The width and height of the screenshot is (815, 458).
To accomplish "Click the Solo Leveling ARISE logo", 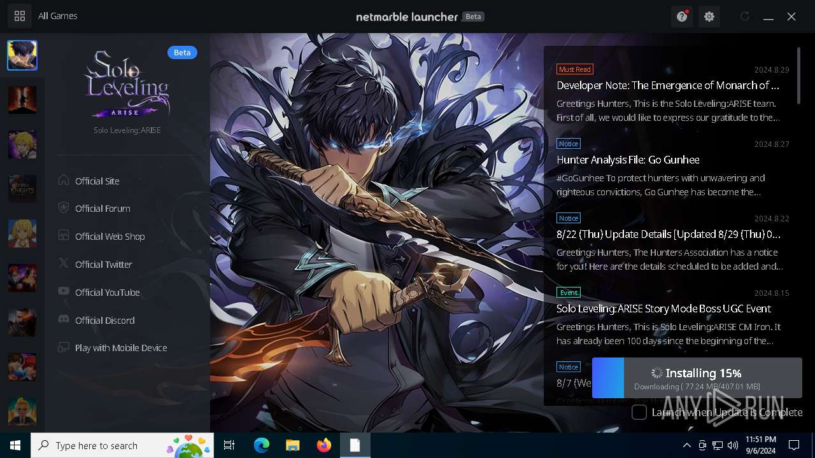I will pyautogui.click(x=127, y=84).
